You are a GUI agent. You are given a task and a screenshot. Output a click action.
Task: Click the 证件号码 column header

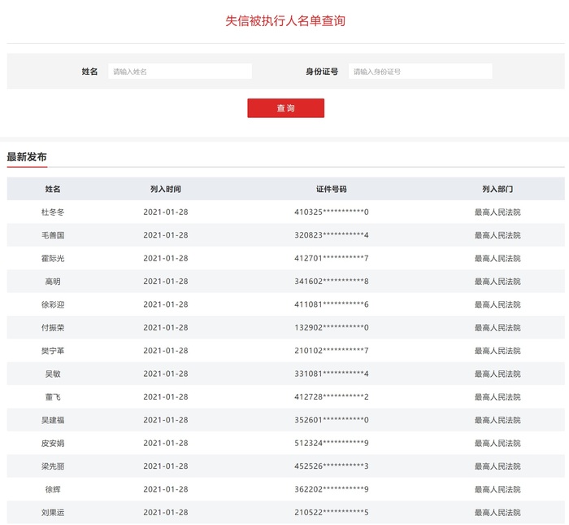coord(332,189)
